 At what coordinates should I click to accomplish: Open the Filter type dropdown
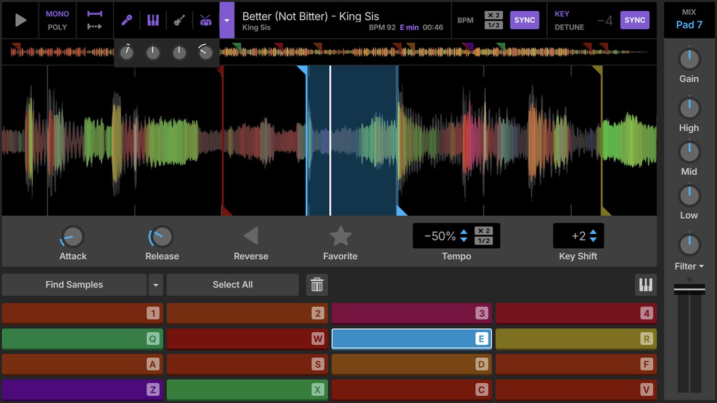[689, 266]
